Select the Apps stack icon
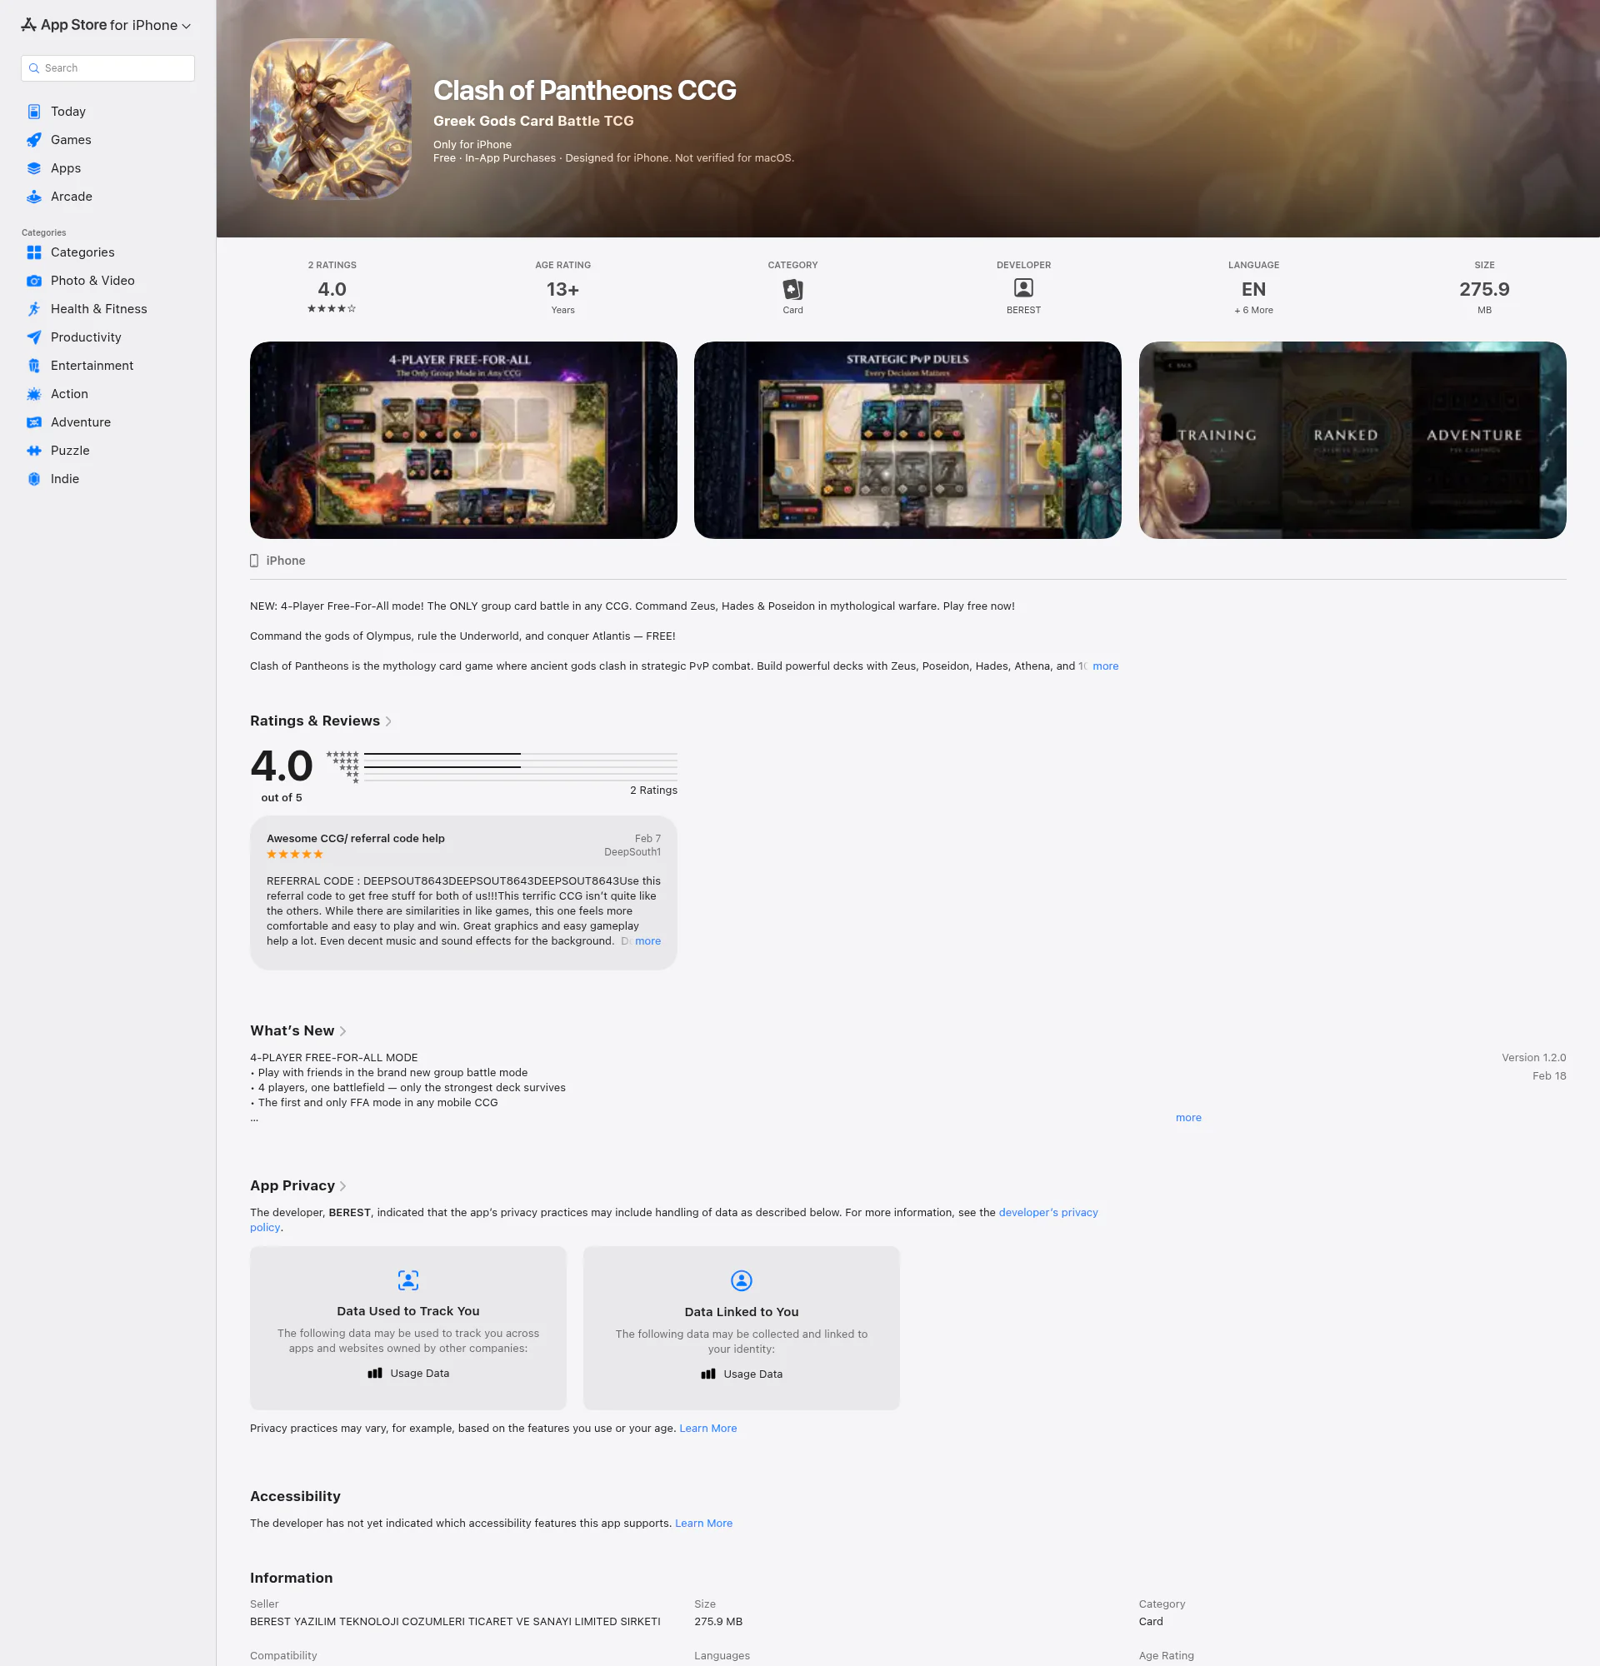1600x1666 pixels. 34,168
